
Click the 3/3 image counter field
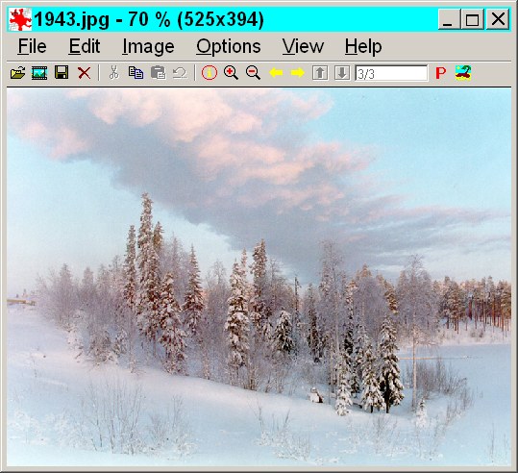coord(391,73)
